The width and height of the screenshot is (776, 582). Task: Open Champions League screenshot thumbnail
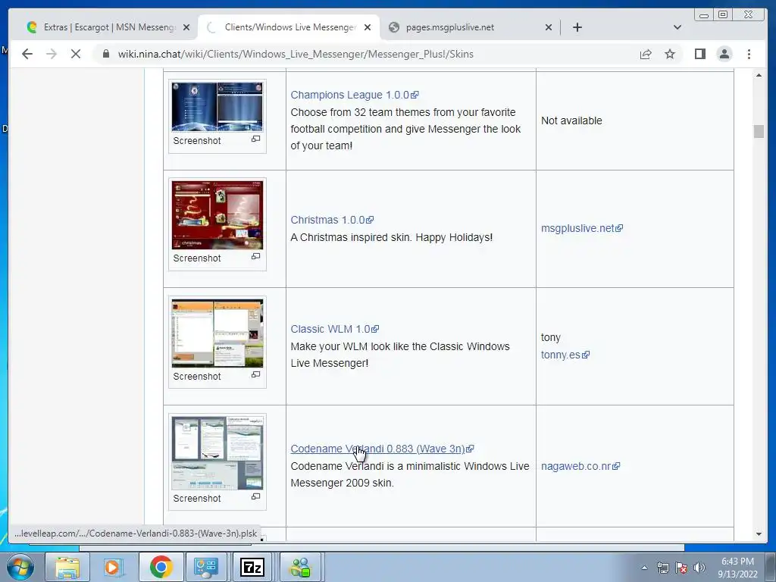click(x=217, y=107)
